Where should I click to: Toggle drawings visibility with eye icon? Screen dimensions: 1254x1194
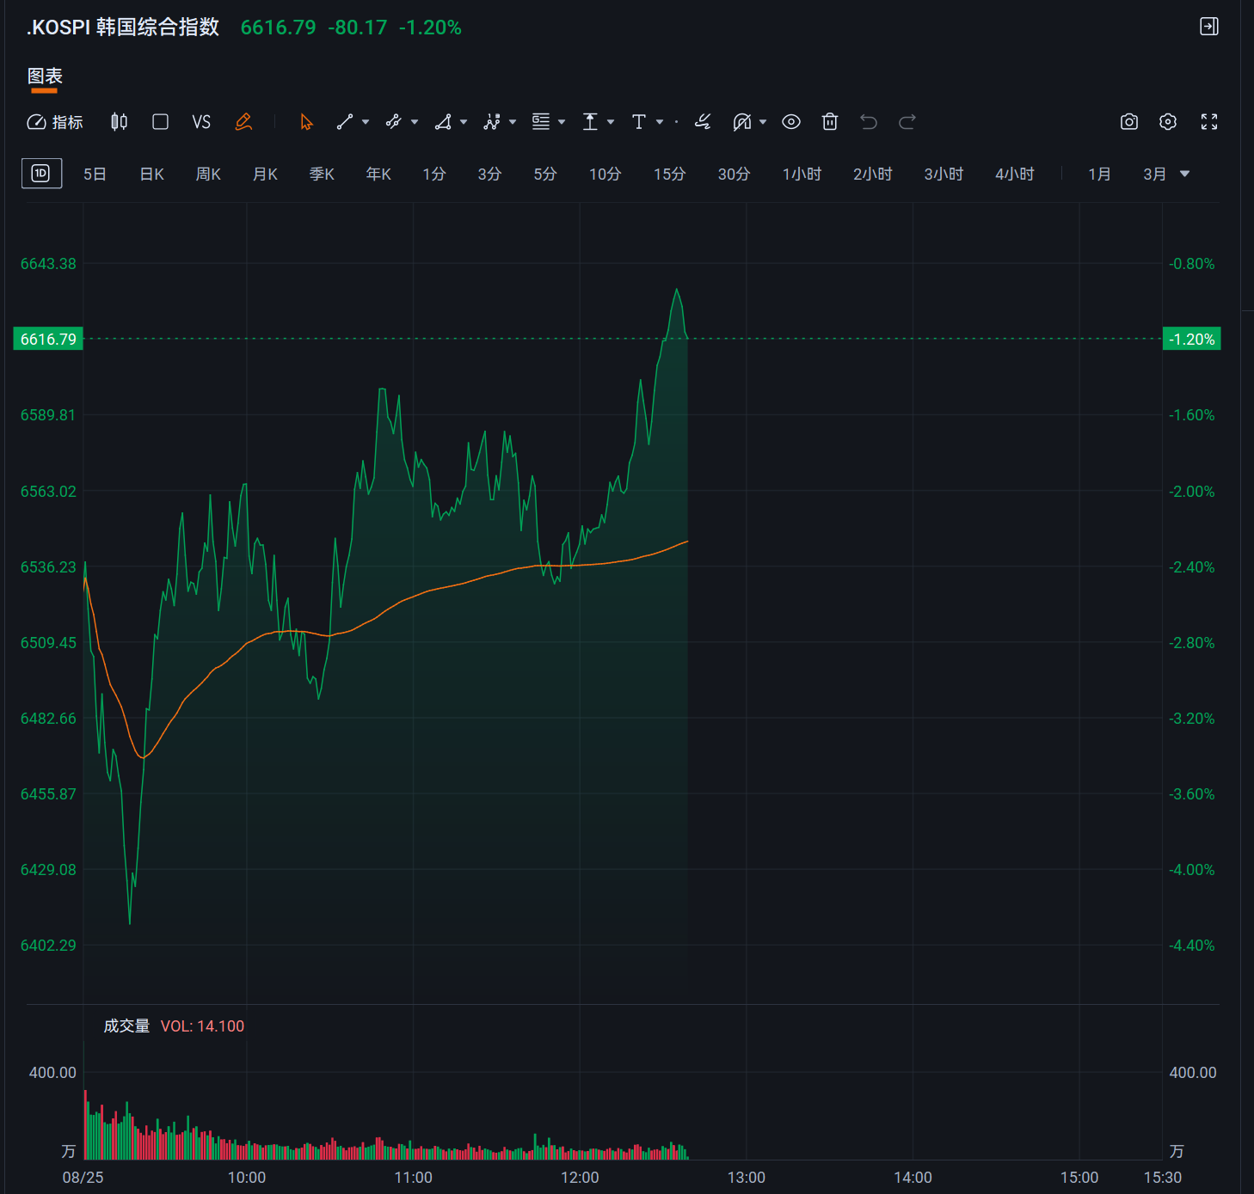pos(791,122)
